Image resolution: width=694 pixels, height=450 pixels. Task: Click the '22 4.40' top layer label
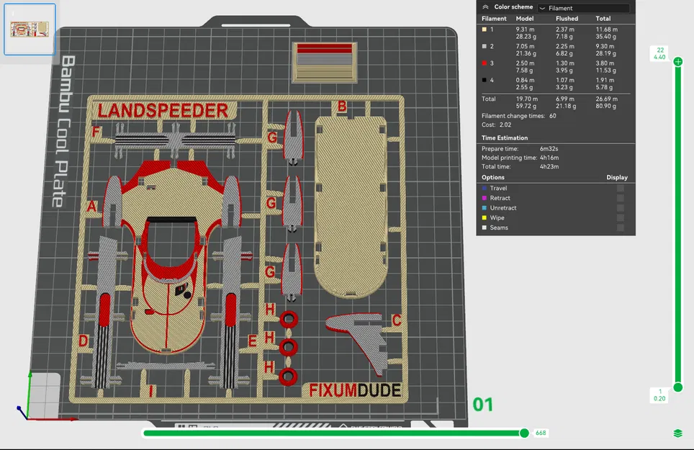click(660, 53)
